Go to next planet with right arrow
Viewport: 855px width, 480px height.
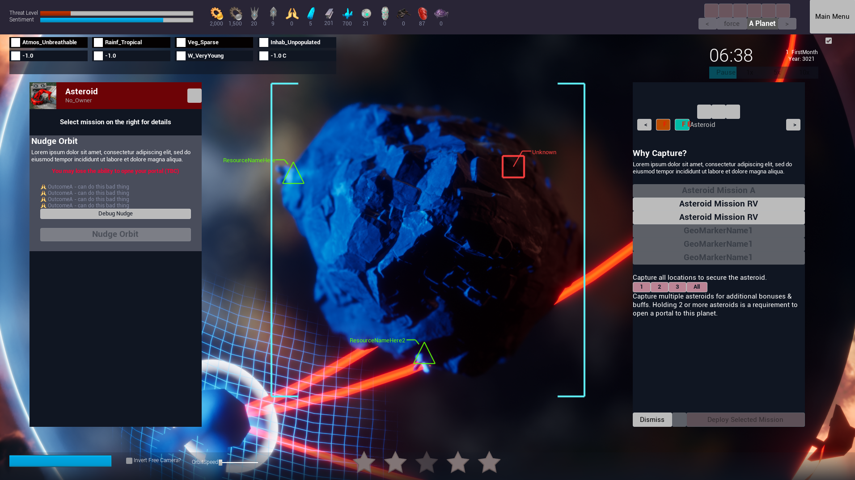787,24
